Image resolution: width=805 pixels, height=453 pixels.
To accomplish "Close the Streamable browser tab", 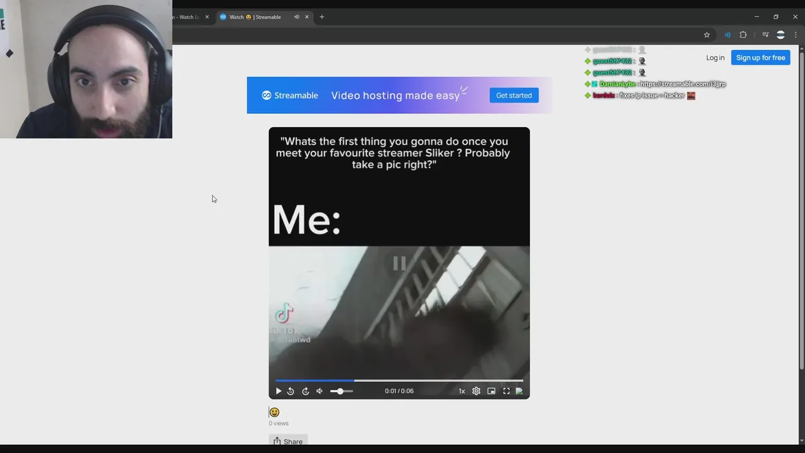I will pyautogui.click(x=307, y=17).
